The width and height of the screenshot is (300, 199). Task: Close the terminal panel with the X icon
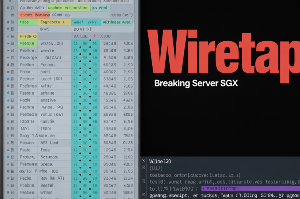pos(143,161)
